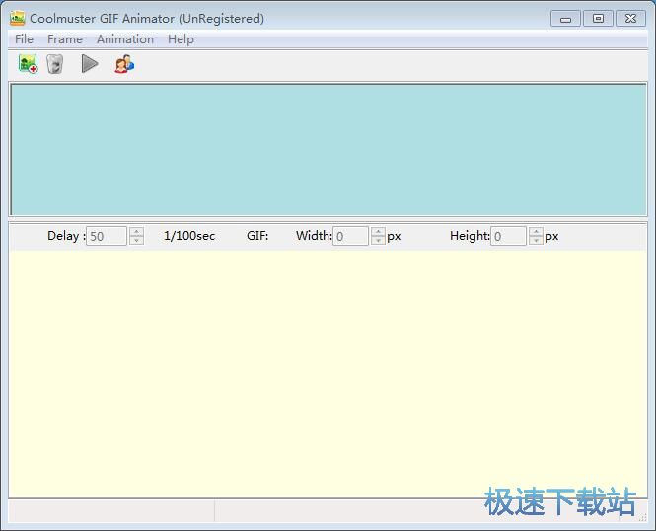
Task: Decrease GIF Width with down arrow
Action: [378, 241]
